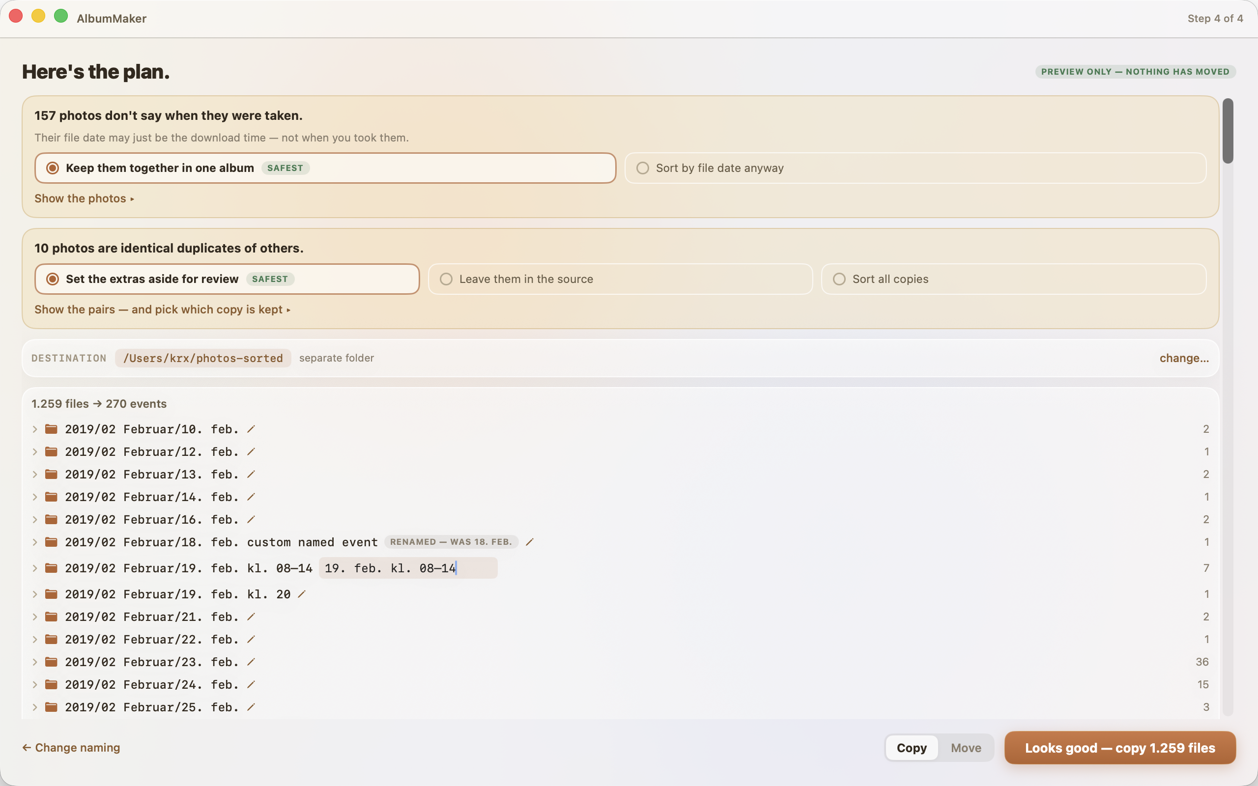Viewport: 1258px width, 786px height.
Task: Click PREVIEW ONLY — NOTHING HAS MOVED badge
Action: coord(1135,72)
